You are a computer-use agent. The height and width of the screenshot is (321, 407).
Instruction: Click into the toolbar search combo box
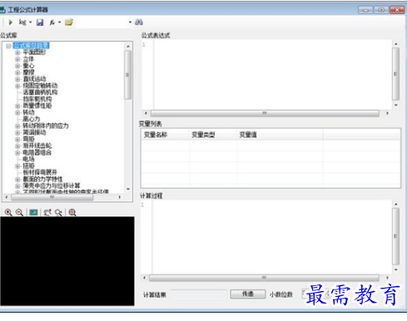(x=102, y=22)
